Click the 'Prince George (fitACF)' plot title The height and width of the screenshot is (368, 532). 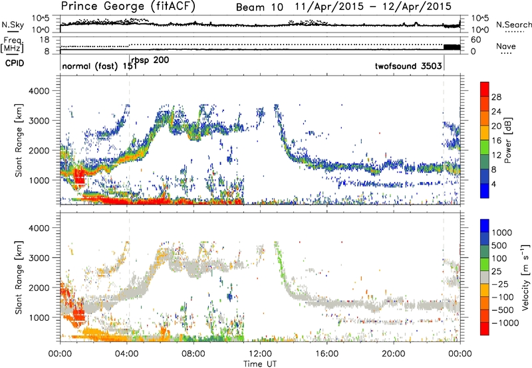128,6
